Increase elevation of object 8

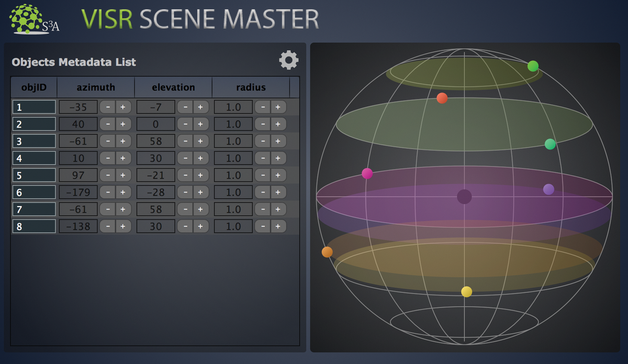(x=199, y=226)
